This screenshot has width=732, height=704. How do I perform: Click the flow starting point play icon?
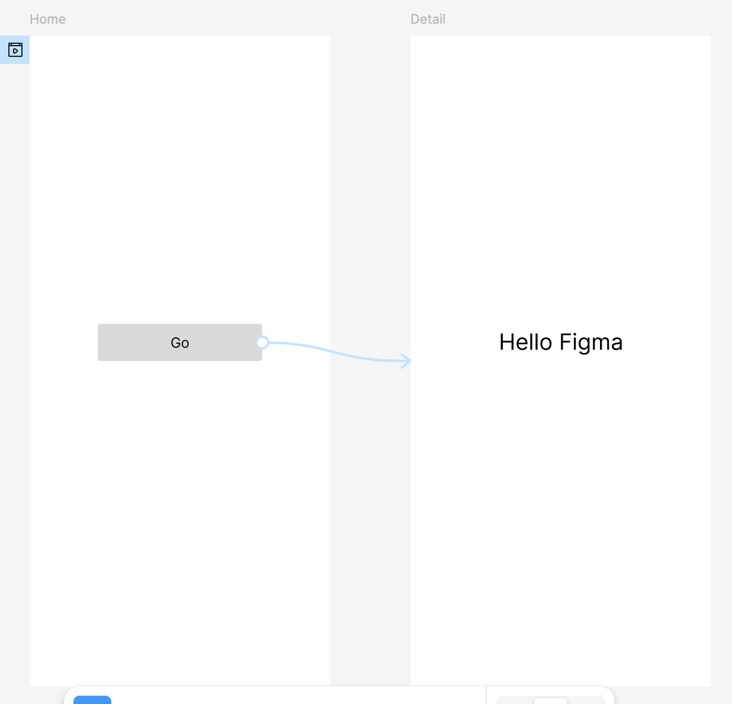point(15,50)
